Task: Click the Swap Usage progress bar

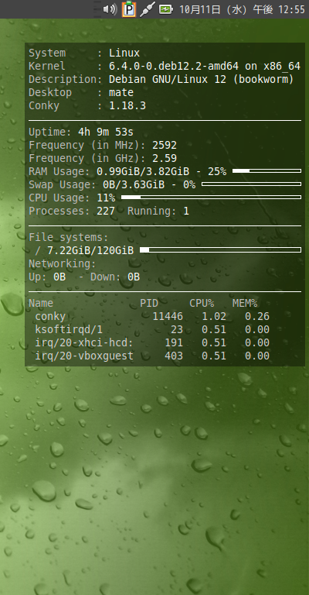Action: [x=252, y=184]
